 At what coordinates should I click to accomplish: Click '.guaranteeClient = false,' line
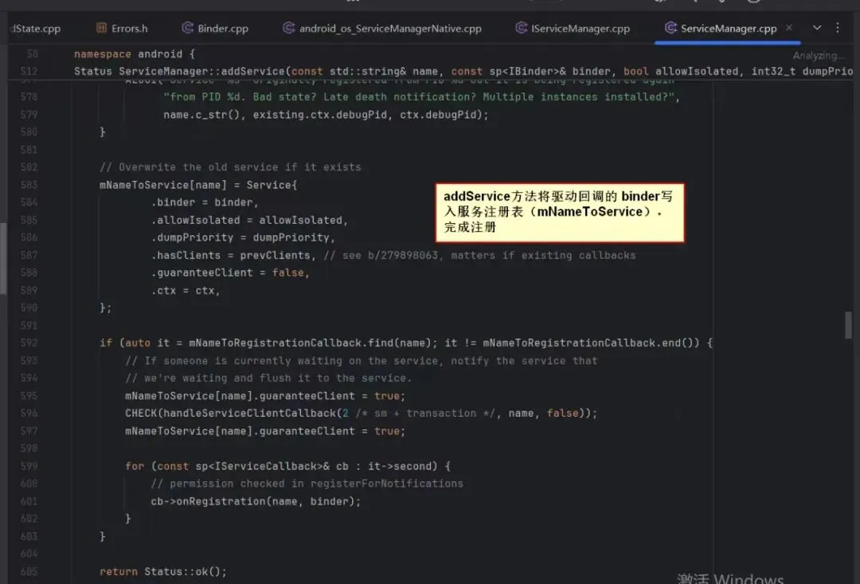click(230, 272)
